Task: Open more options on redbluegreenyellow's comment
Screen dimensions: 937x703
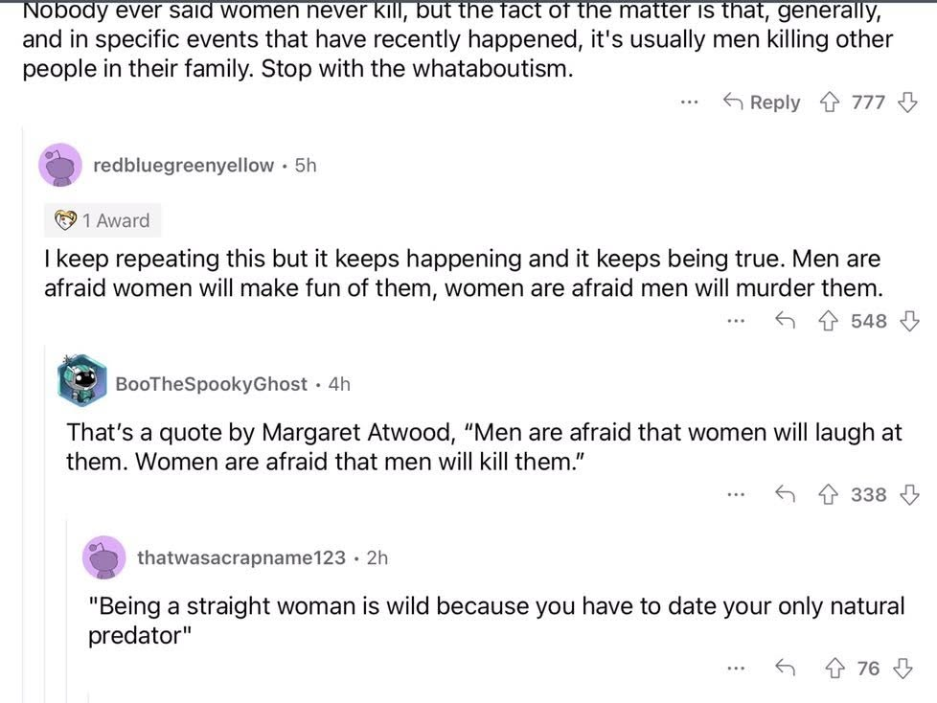Action: click(x=736, y=321)
